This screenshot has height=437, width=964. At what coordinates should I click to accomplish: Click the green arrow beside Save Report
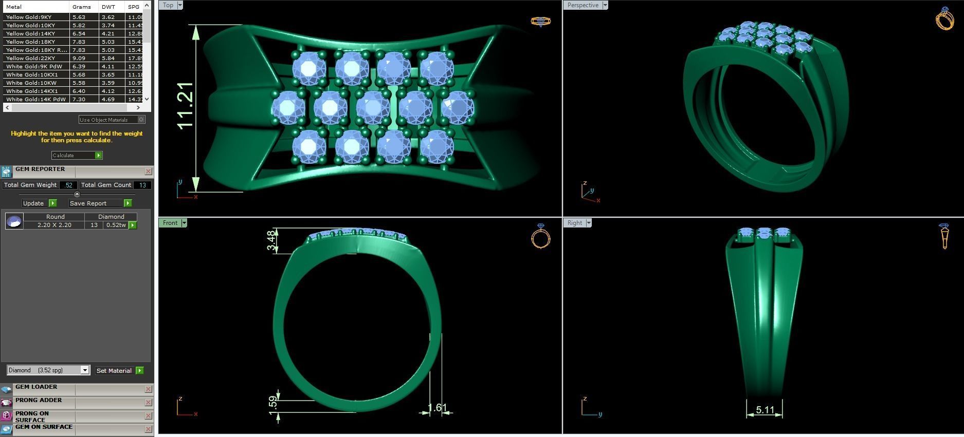pos(128,203)
